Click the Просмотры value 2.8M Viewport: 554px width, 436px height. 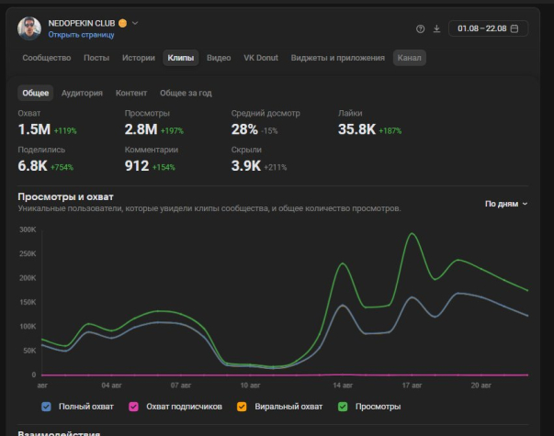[x=141, y=129]
